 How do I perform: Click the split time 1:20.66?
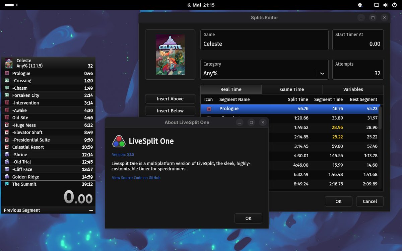[x=301, y=118]
